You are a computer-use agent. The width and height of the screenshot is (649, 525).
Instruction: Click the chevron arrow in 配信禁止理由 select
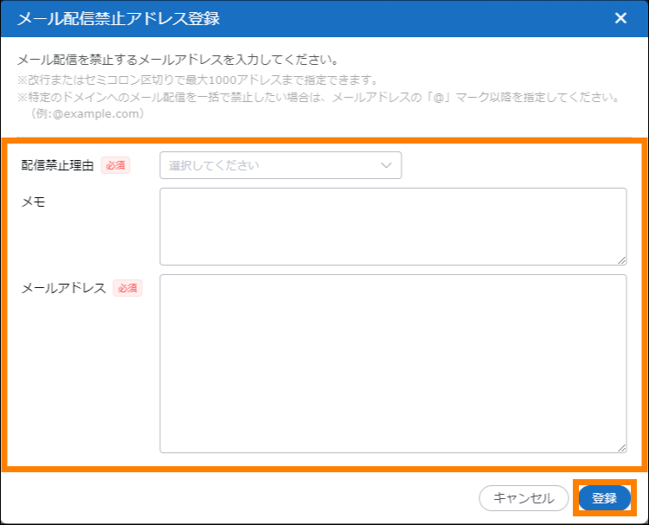(x=386, y=165)
